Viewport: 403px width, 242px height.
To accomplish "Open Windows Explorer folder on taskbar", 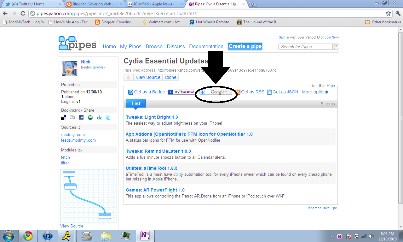I will pyautogui.click(x=106, y=236).
